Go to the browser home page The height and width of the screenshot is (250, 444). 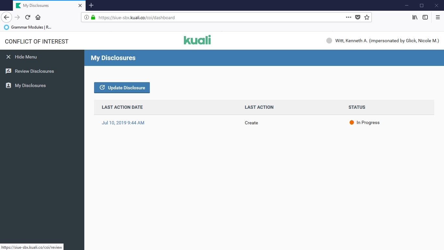[x=38, y=17]
